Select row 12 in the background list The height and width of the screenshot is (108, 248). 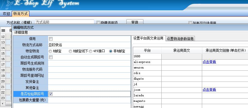point(3,37)
